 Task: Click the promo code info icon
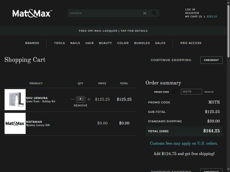point(174,92)
